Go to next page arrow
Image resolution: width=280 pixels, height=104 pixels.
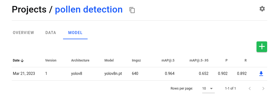263,88
